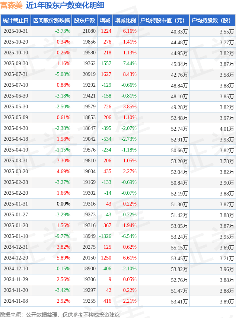Select the 2025-10-31 date row
This screenshot has height=318, width=236.
click(16, 31)
